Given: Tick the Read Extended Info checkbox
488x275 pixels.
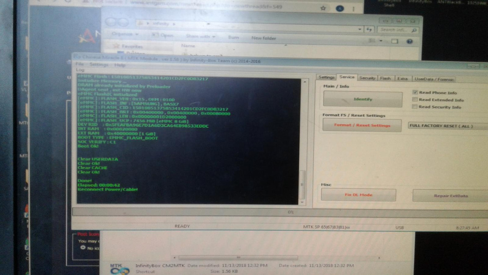Looking at the screenshot, I should click(x=415, y=100).
